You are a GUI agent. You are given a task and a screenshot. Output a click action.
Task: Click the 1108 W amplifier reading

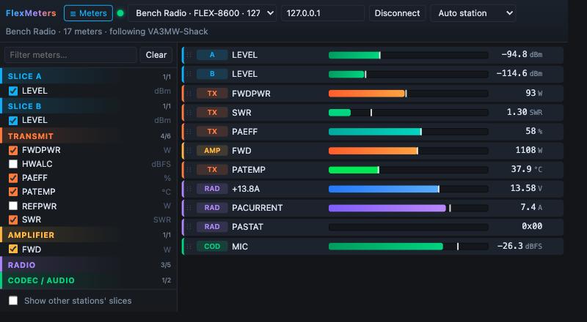[528, 150]
